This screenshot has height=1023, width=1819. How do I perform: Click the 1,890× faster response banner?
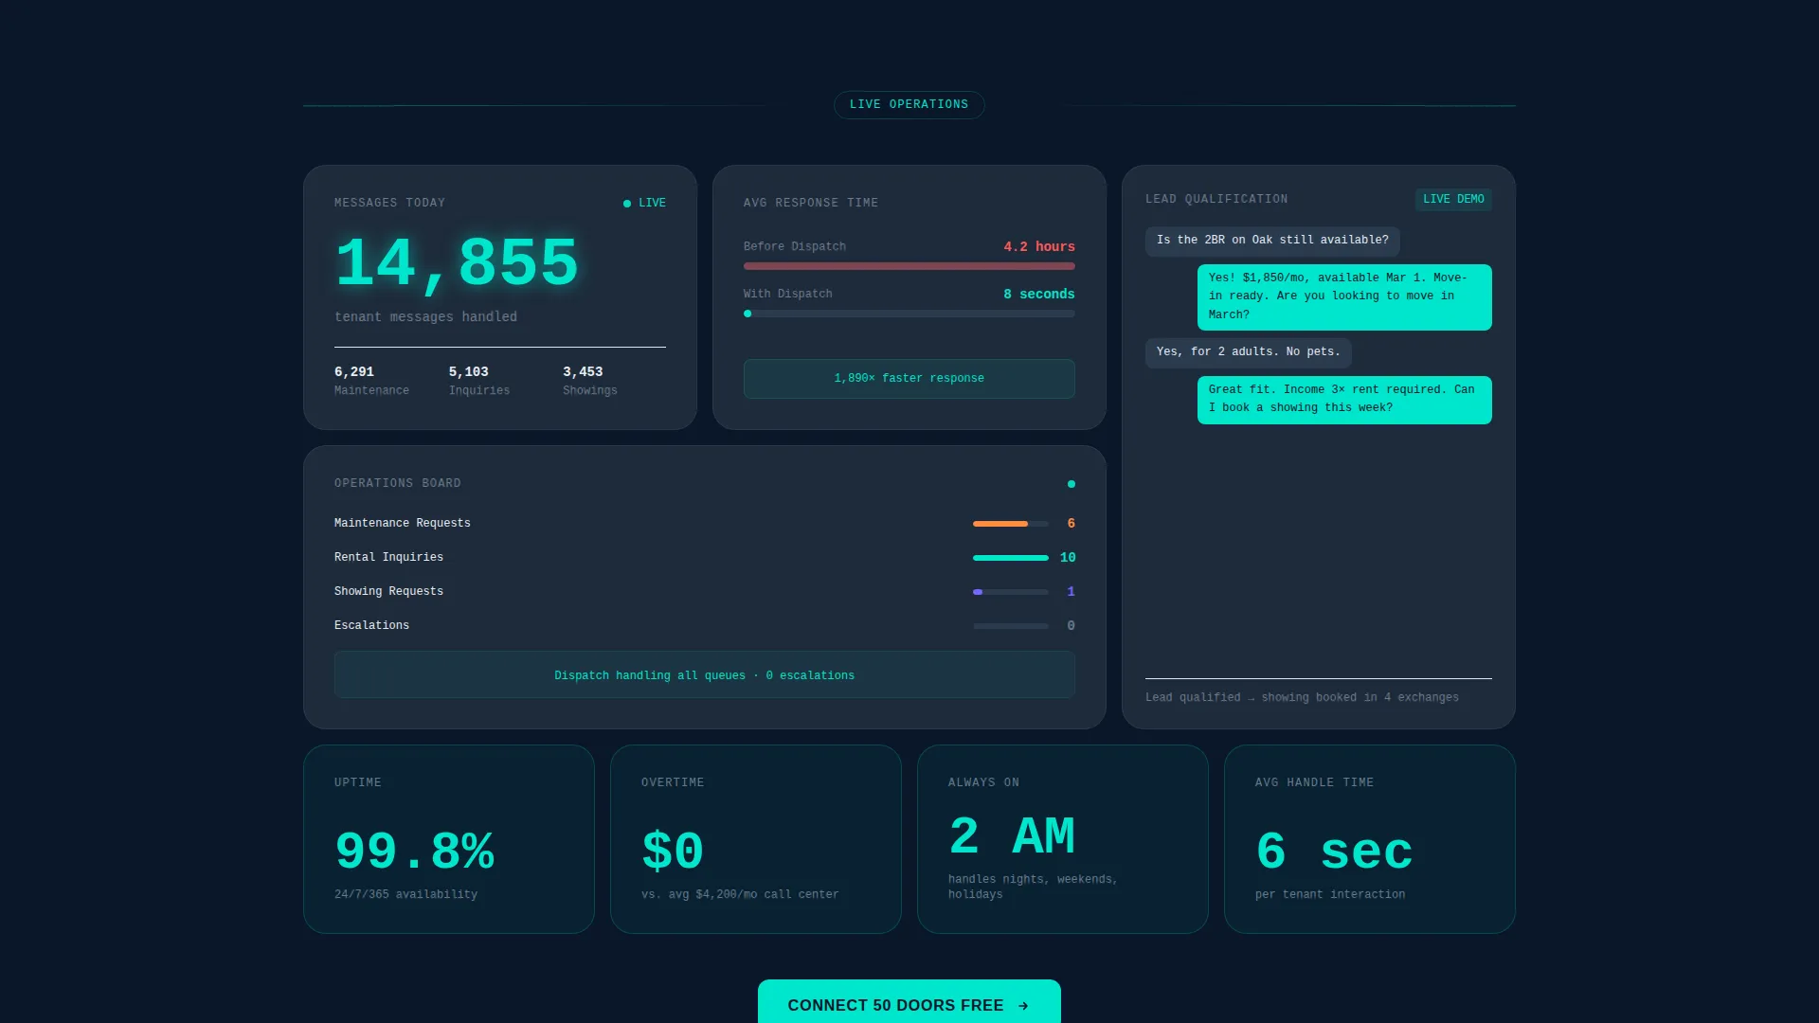point(909,379)
